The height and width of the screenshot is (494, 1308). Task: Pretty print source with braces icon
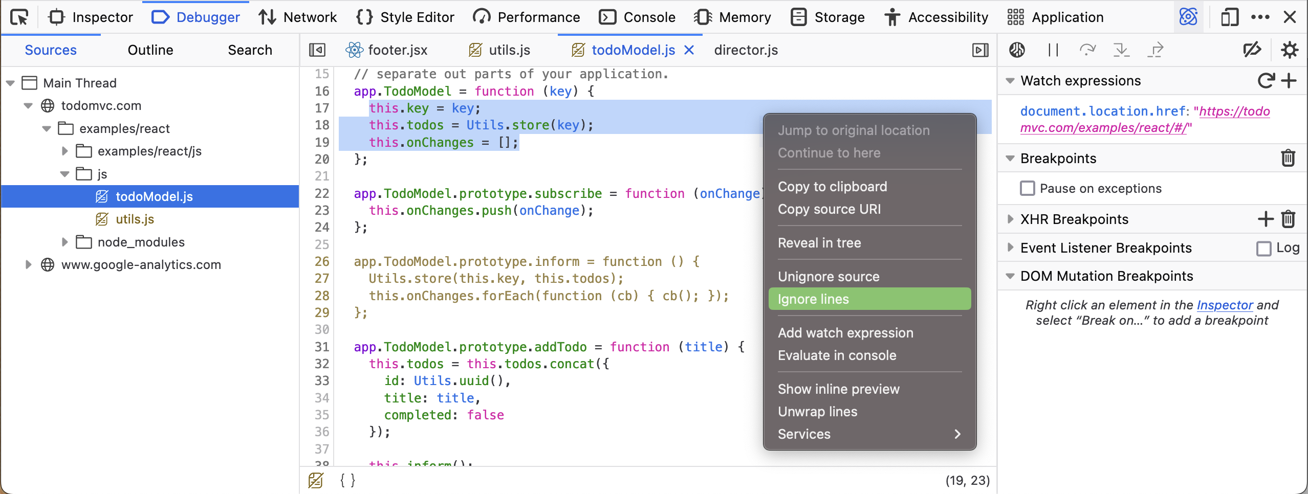click(347, 480)
